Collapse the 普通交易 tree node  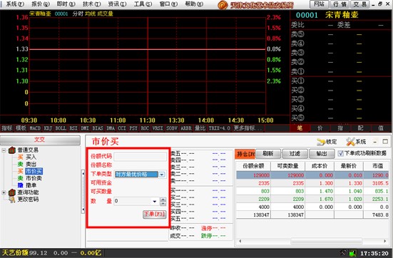point(4,150)
